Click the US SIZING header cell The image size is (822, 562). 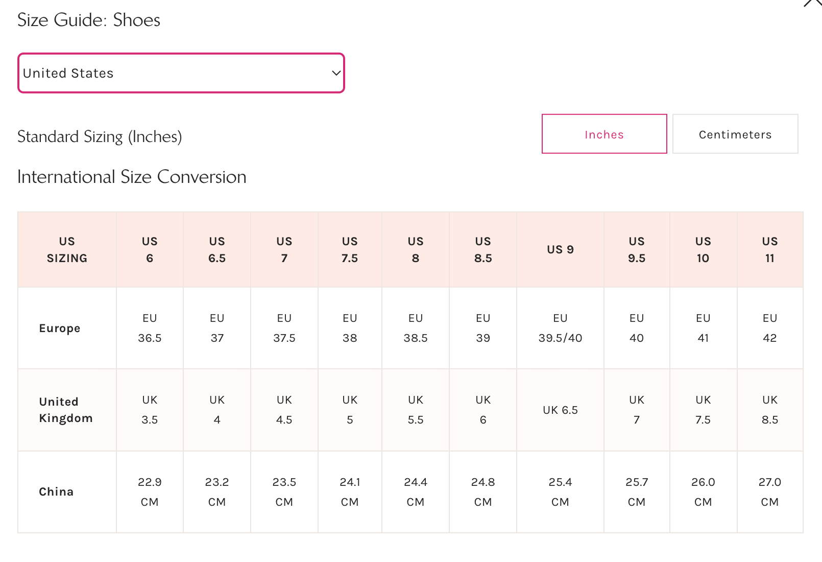tap(67, 250)
